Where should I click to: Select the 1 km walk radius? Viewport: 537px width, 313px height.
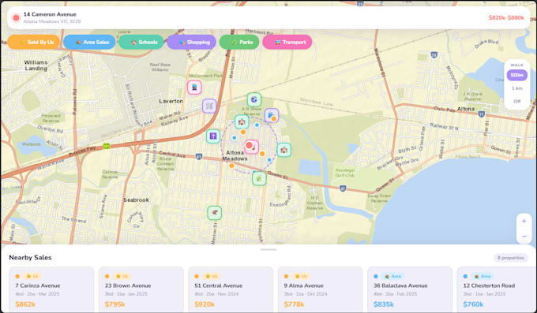[516, 88]
